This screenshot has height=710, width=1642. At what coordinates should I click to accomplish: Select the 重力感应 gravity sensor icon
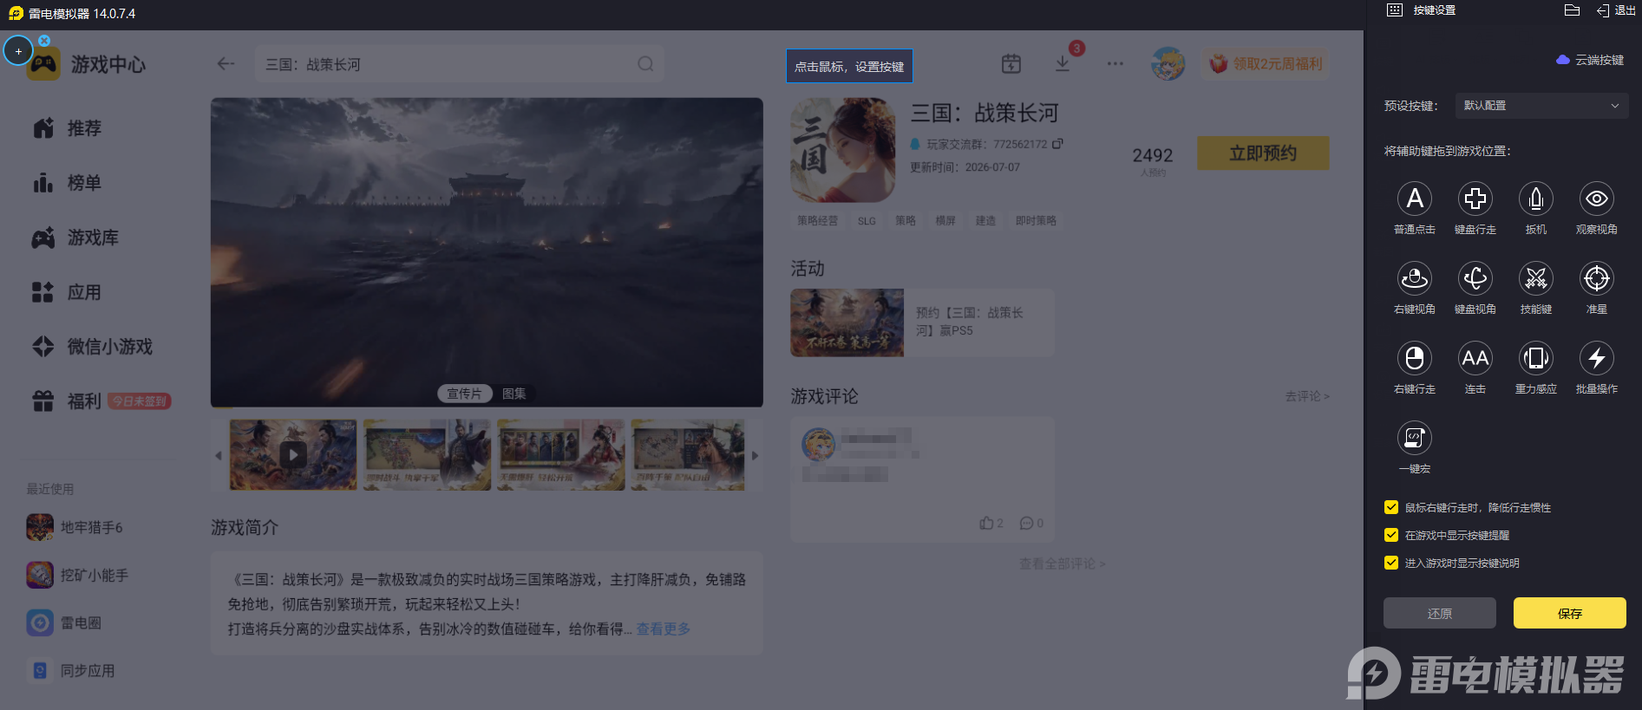(1536, 358)
